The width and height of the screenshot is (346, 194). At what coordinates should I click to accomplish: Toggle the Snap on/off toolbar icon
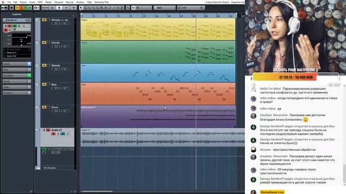[x=134, y=8]
